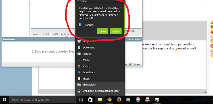
Task: Launch File Explorer from the jump list
Action: 100,85
